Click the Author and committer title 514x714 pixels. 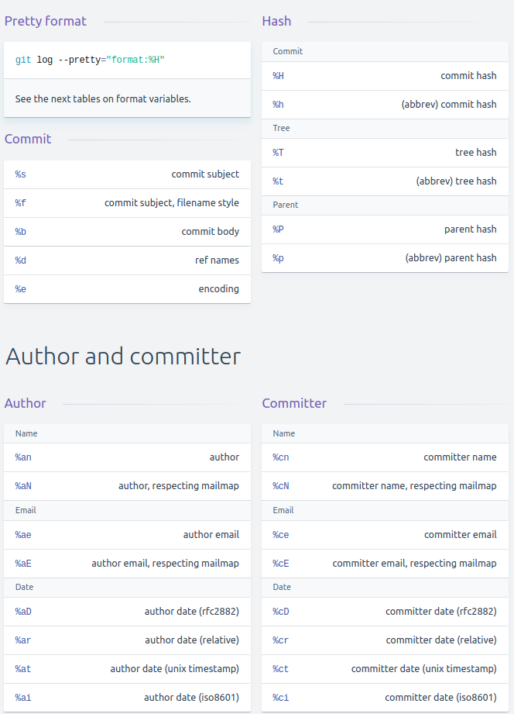[123, 356]
